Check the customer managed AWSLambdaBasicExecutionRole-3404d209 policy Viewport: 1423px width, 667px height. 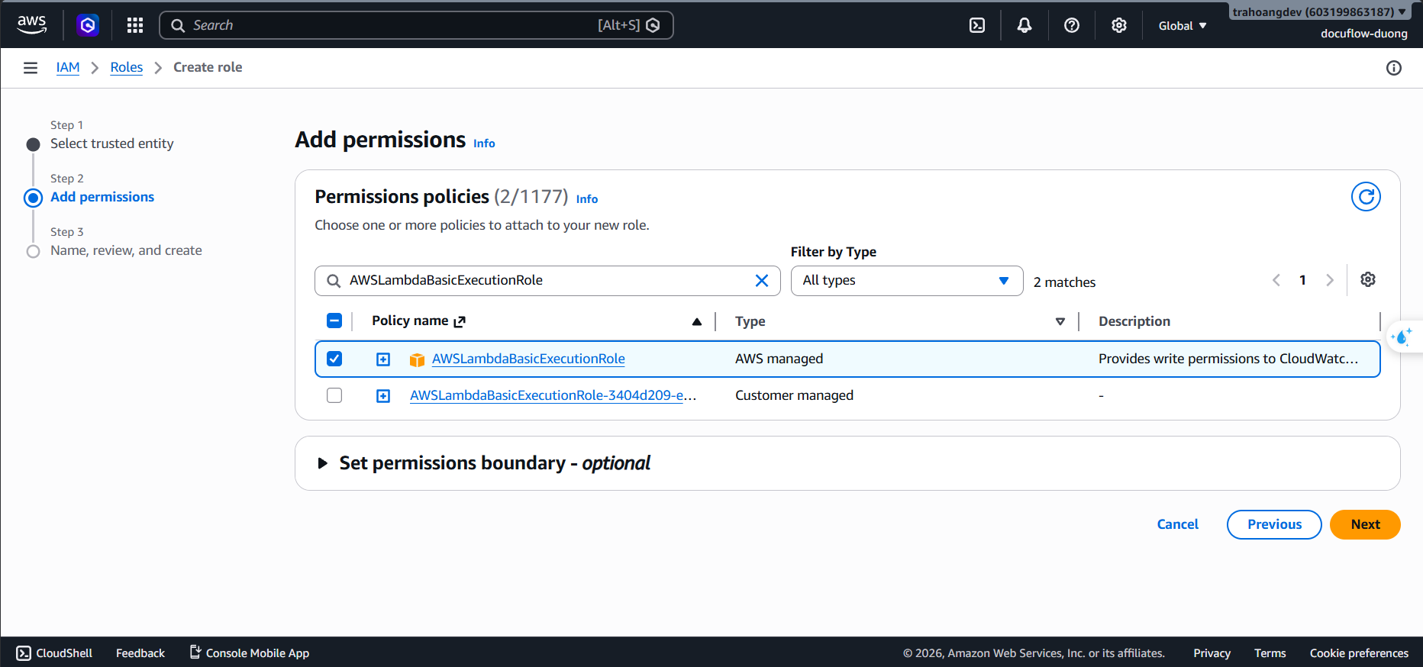(334, 395)
